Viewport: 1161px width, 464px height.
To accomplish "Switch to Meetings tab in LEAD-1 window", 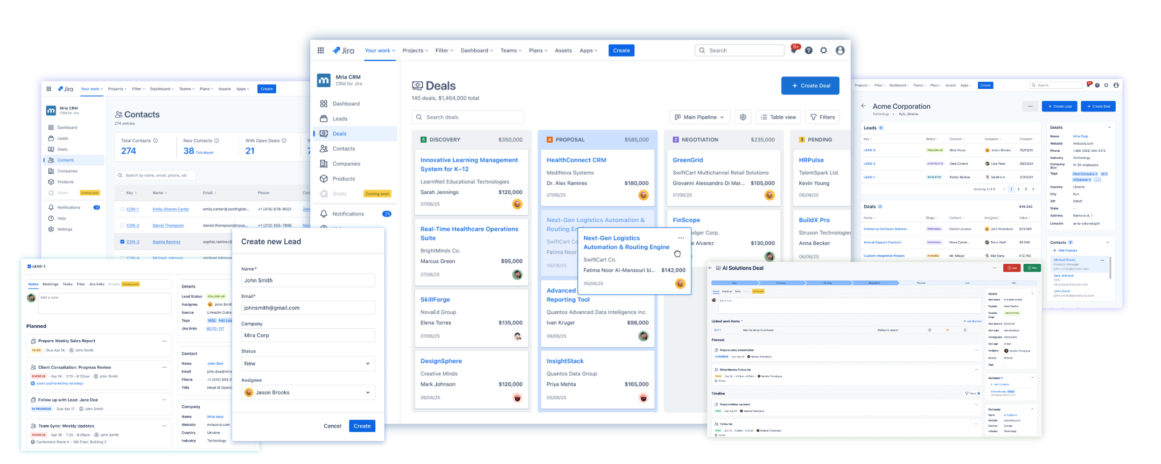I will tap(51, 284).
